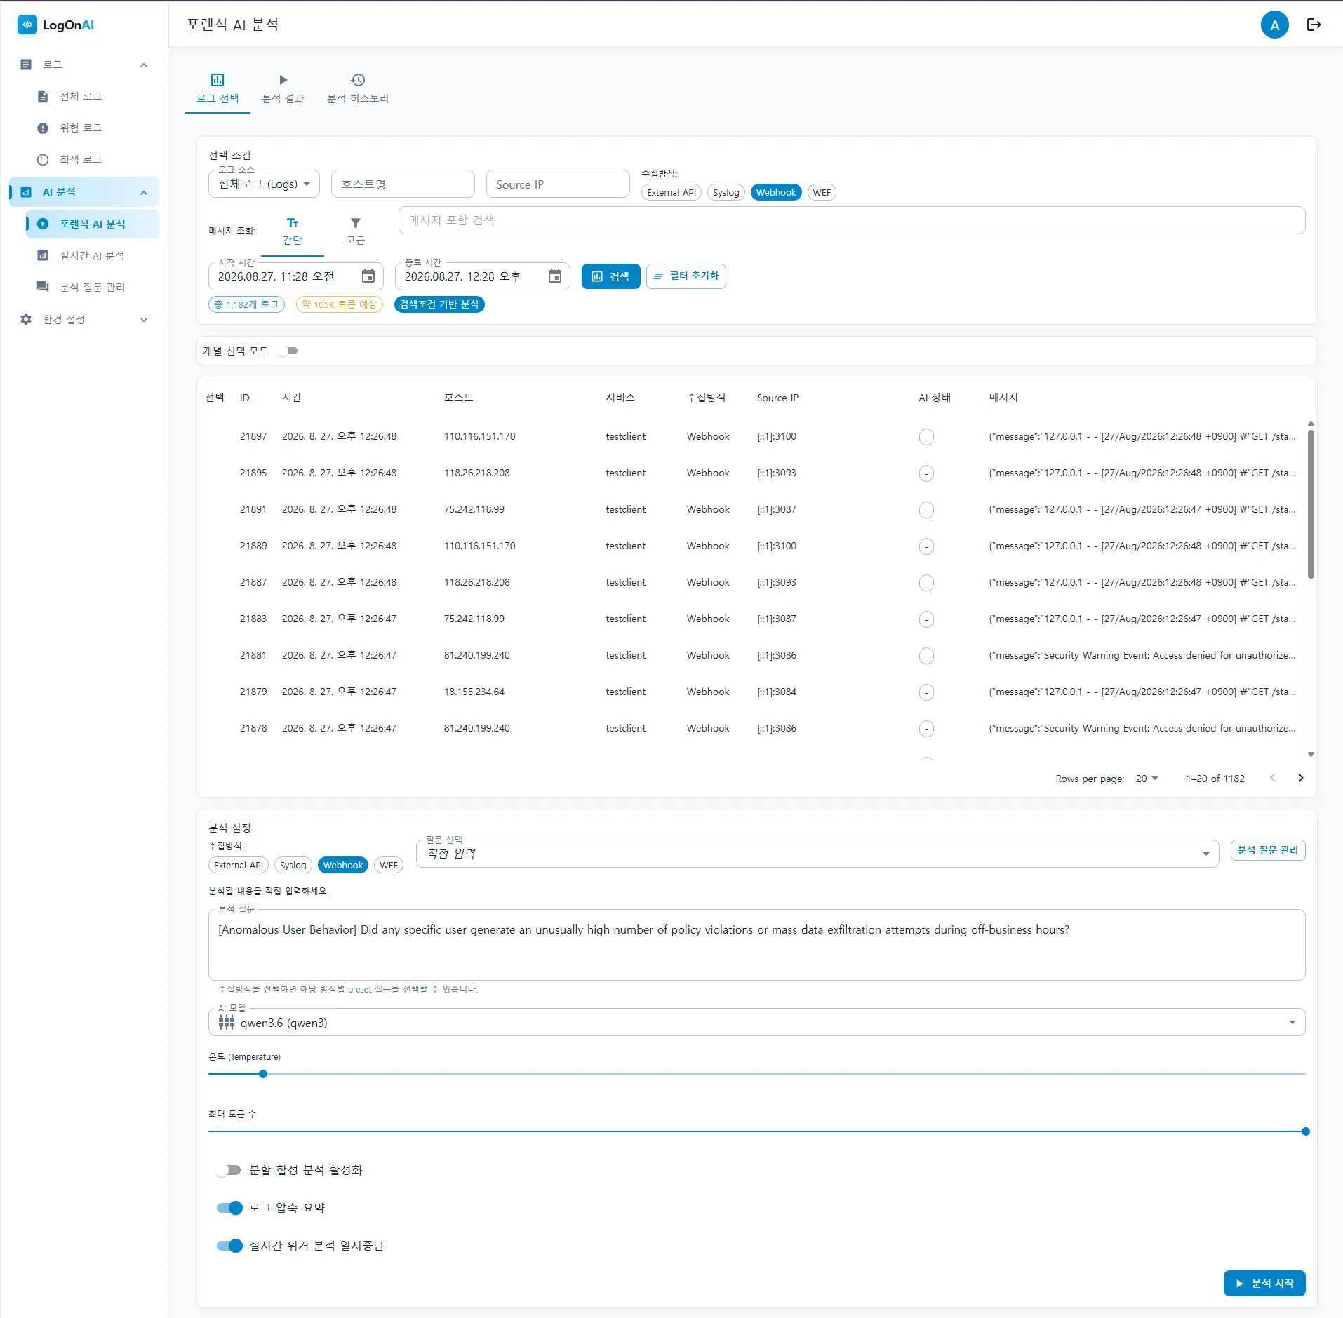Expand 환경 설정 sidebar section
This screenshot has width=1343, height=1318.
[x=84, y=319]
